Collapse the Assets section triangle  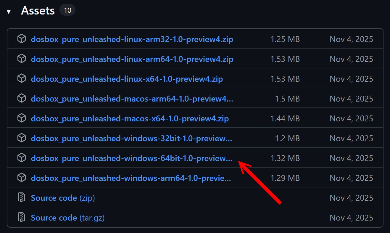pyautogui.click(x=9, y=12)
